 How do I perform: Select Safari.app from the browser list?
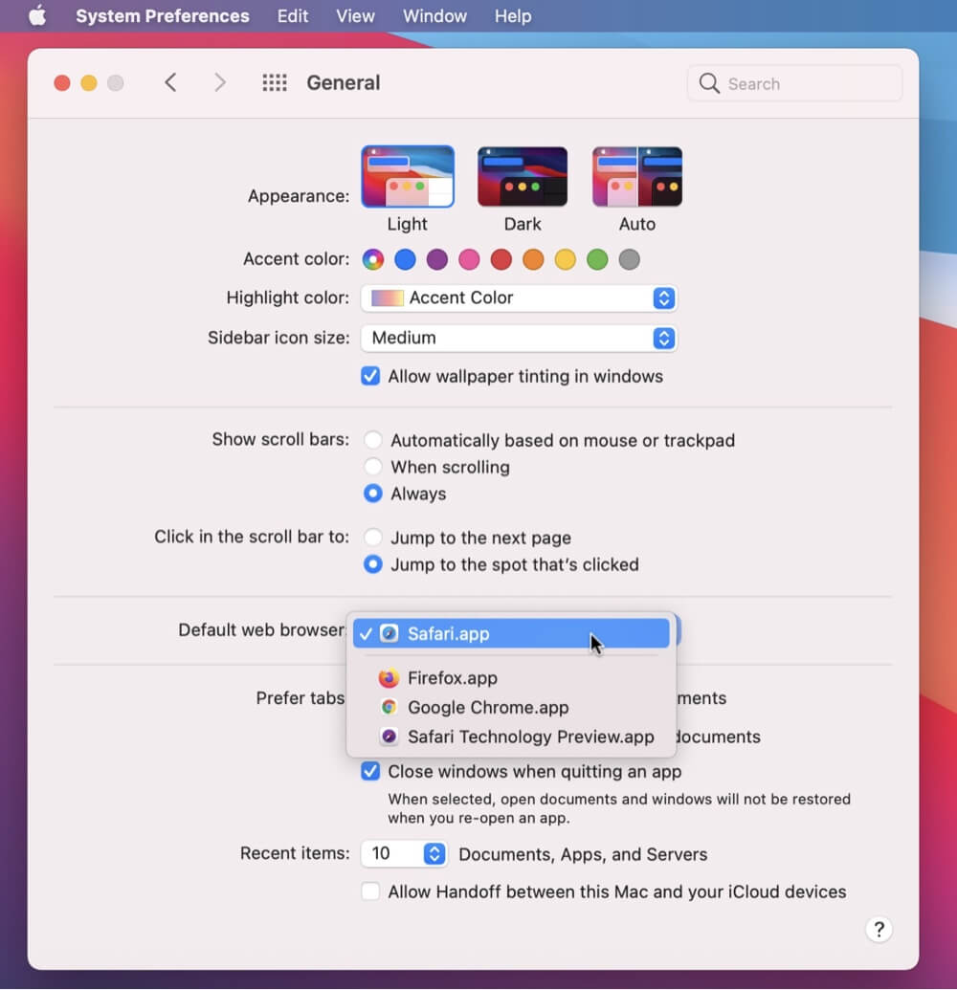click(448, 633)
